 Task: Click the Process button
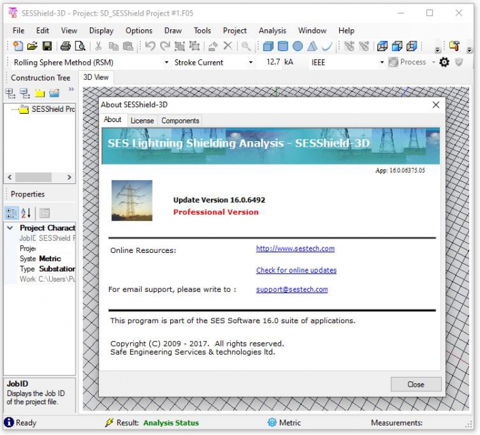tap(407, 62)
